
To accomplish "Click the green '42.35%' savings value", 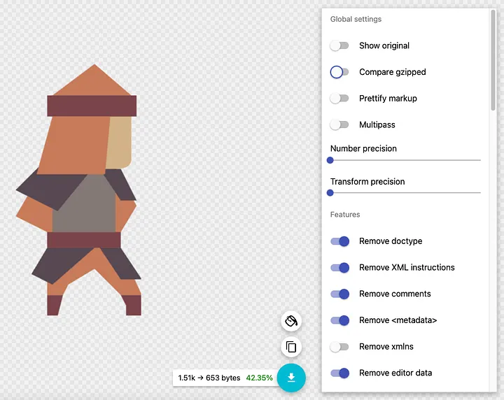I will click(x=260, y=378).
